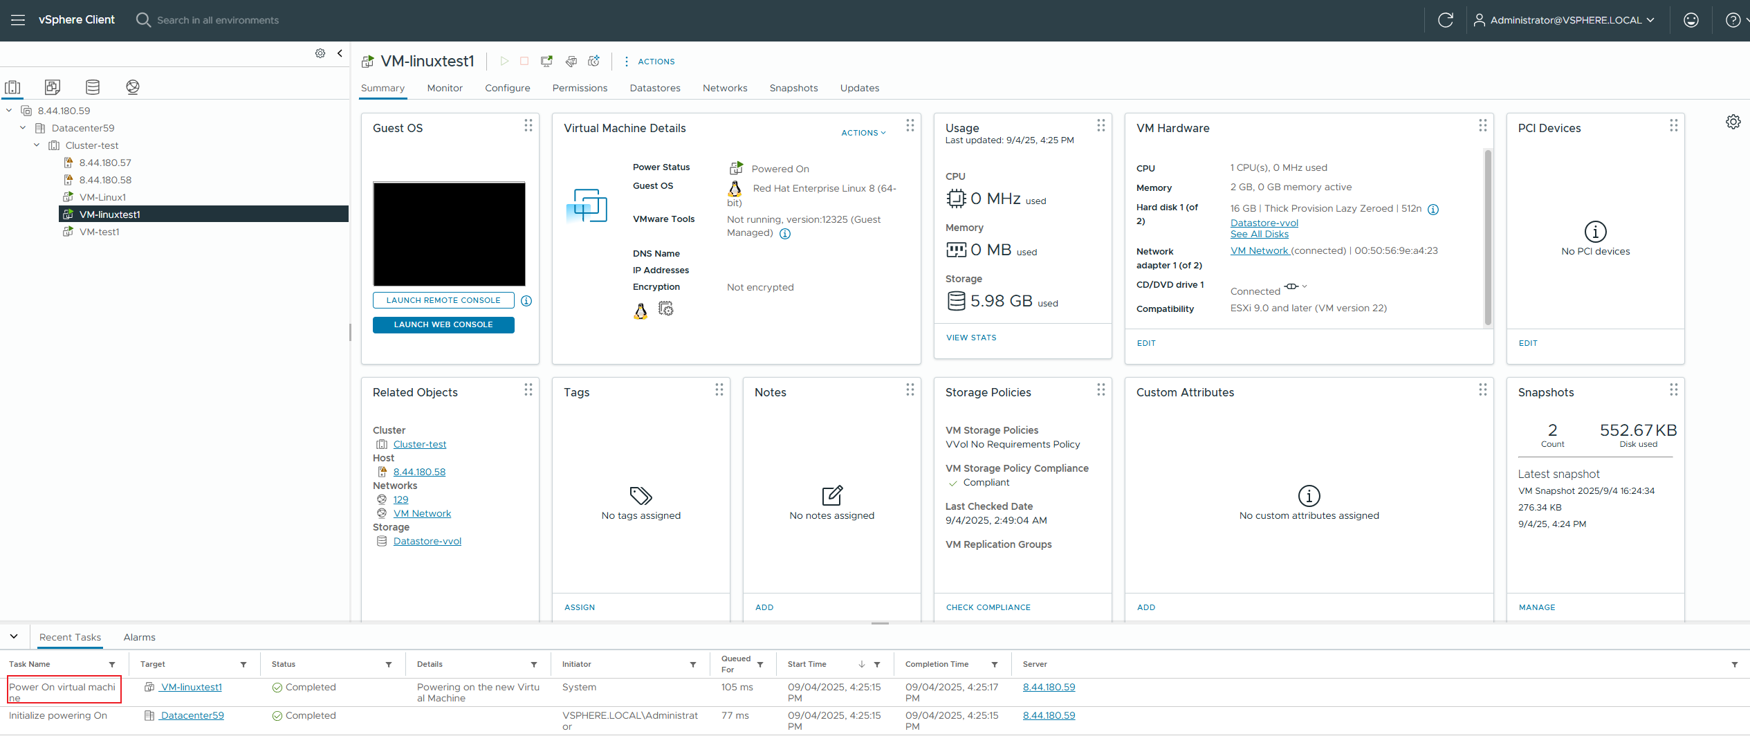
Task: Filter the Status column
Action: pos(389,665)
